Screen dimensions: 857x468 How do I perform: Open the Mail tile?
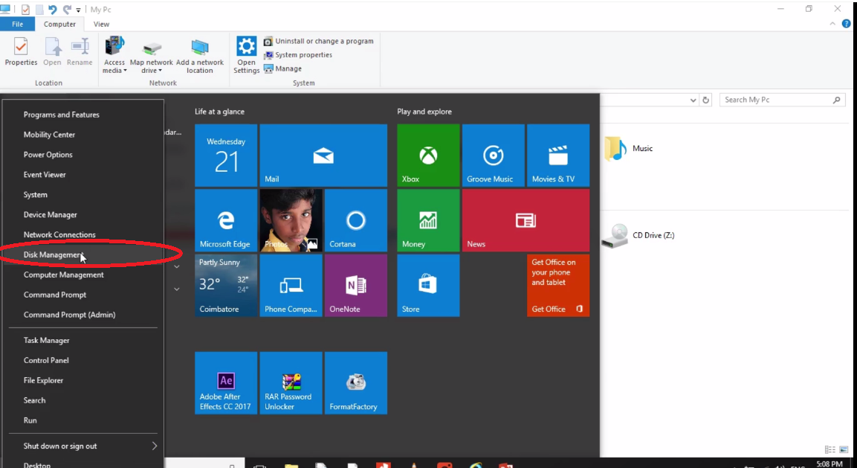pos(323,155)
